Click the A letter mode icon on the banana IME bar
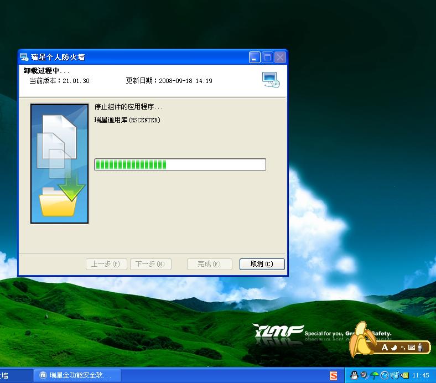This screenshot has height=383, width=436. [x=385, y=348]
